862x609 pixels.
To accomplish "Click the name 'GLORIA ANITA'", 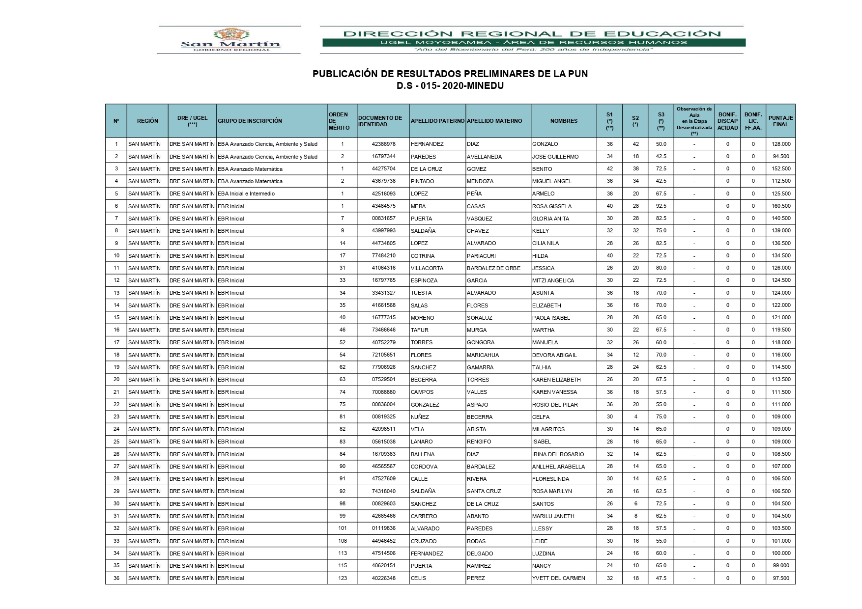I will coord(550,219).
